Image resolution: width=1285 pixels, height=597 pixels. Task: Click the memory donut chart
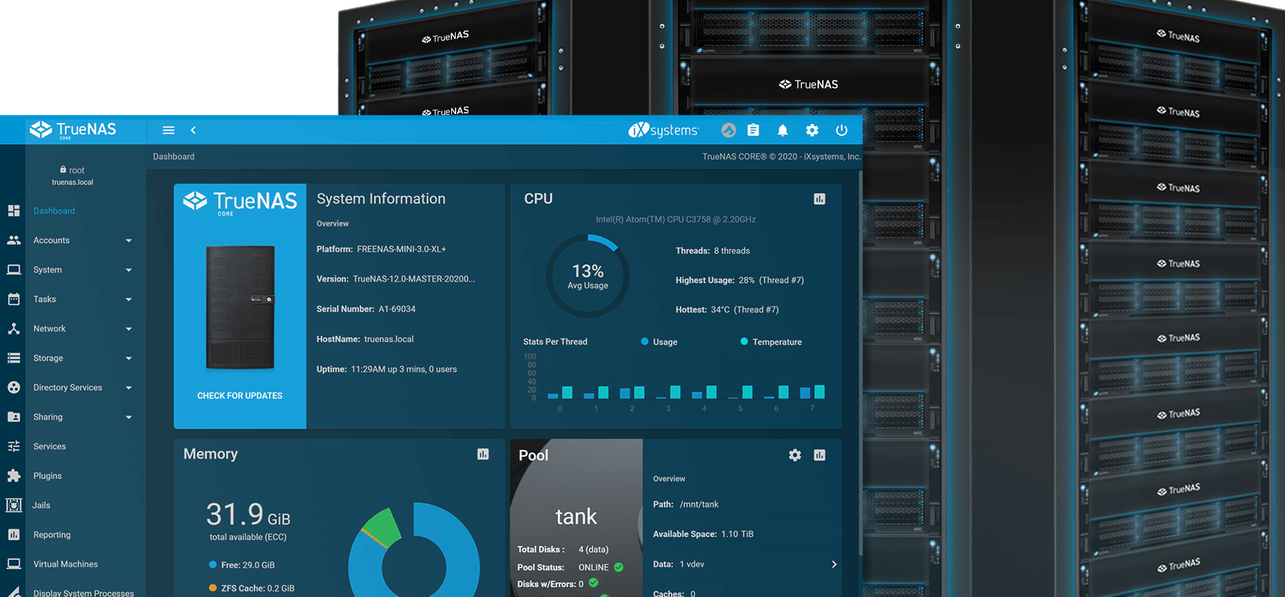coord(414,550)
